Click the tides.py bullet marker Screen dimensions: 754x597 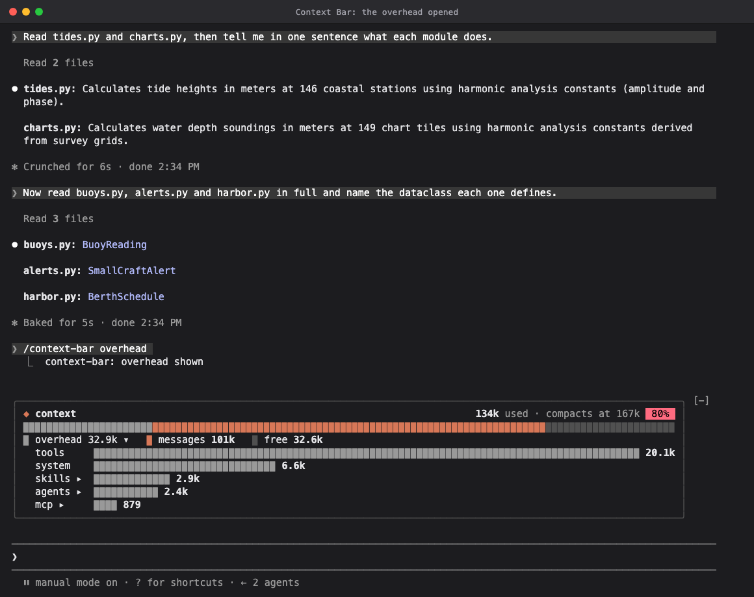coord(15,89)
